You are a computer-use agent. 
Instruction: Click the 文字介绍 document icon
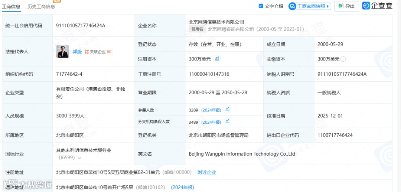[x=261, y=6]
